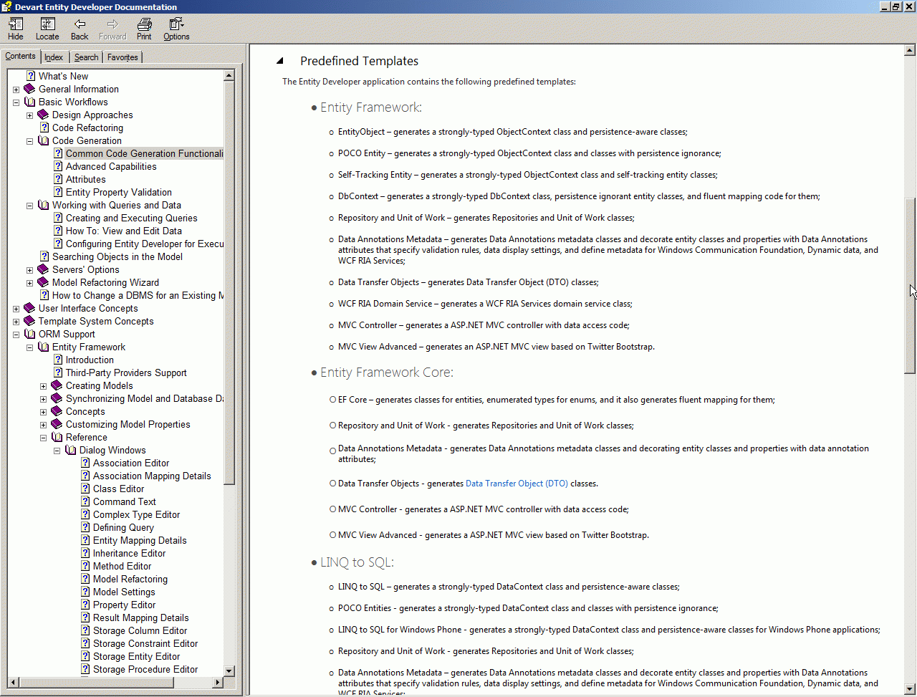Click the contents tree scroll down arrow
The height and width of the screenshot is (697, 917).
229,670
